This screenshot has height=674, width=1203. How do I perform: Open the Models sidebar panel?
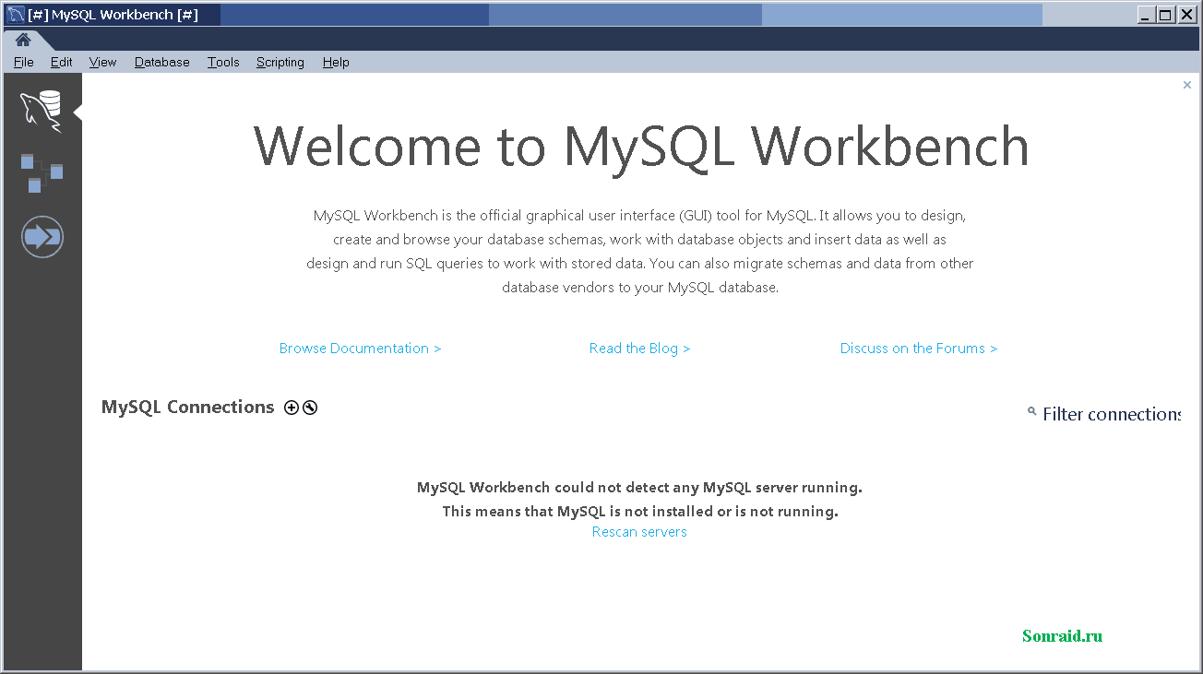(42, 173)
